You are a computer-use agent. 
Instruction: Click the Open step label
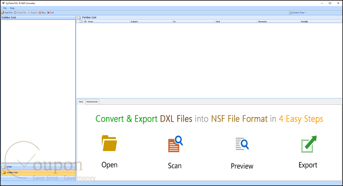pos(109,165)
